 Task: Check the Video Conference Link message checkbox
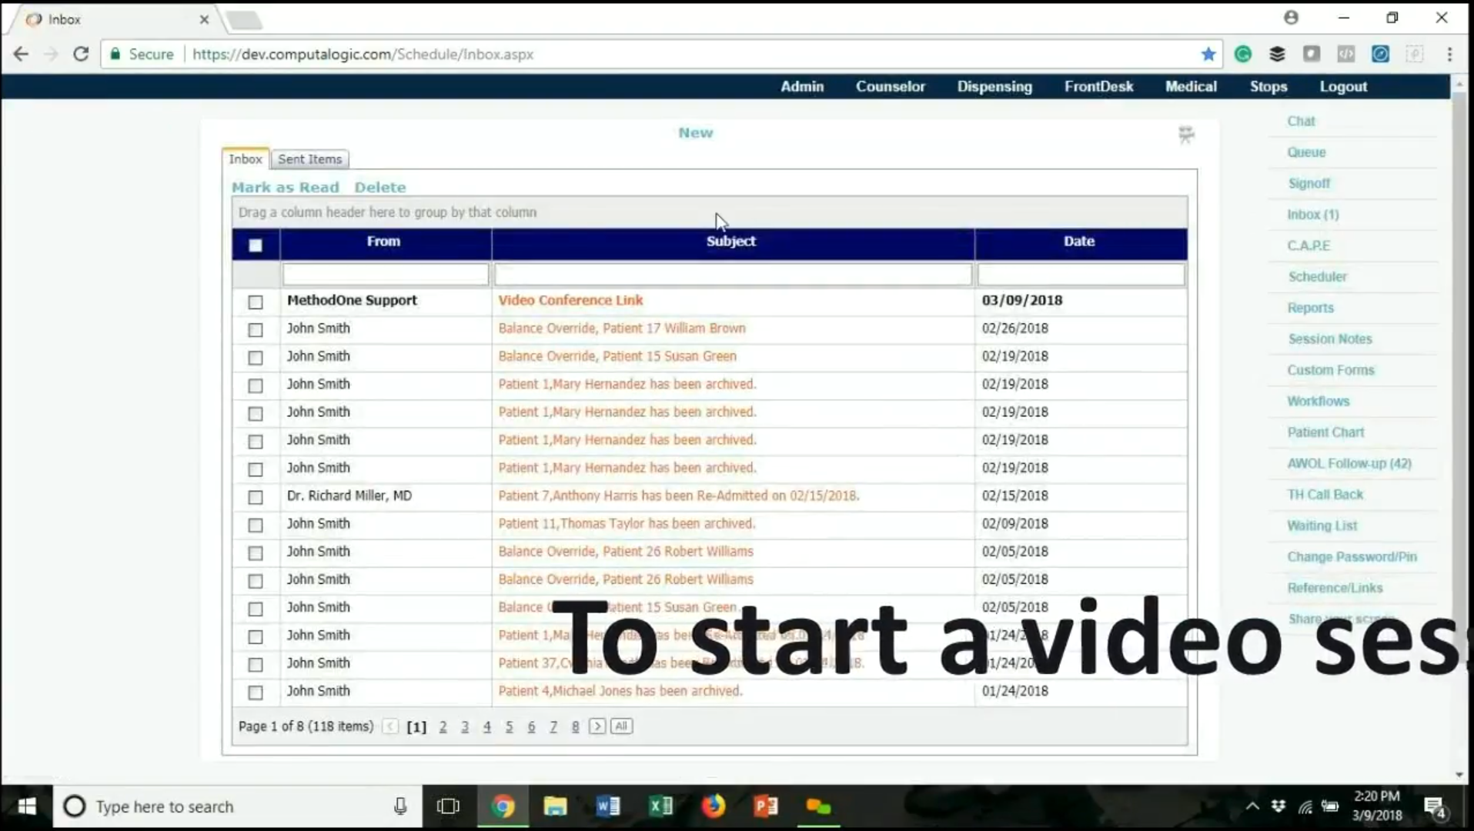255,302
